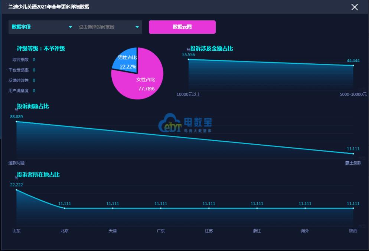Click the 霸王条款 axis label
The width and height of the screenshot is (369, 251).
click(353, 163)
